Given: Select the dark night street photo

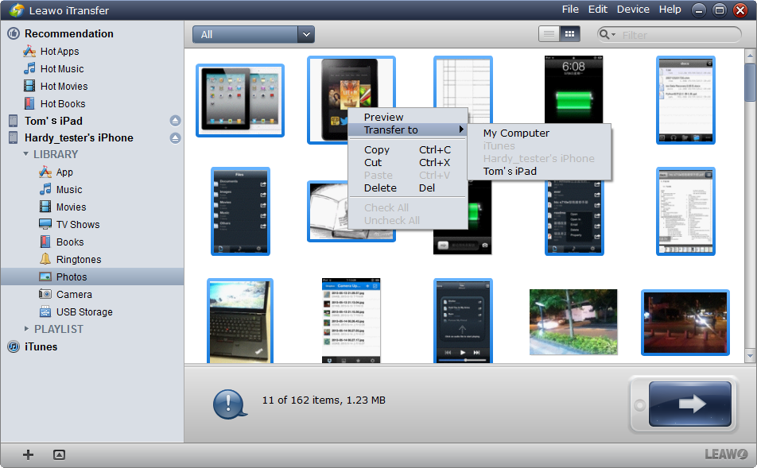Looking at the screenshot, I should coord(685,323).
